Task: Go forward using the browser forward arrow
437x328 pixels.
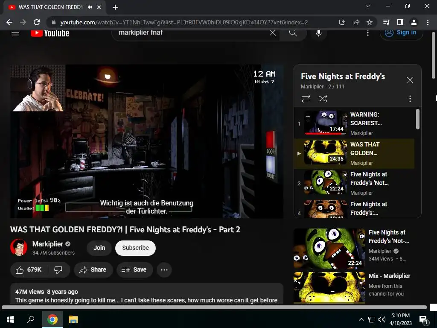Action: pyautogui.click(x=23, y=22)
